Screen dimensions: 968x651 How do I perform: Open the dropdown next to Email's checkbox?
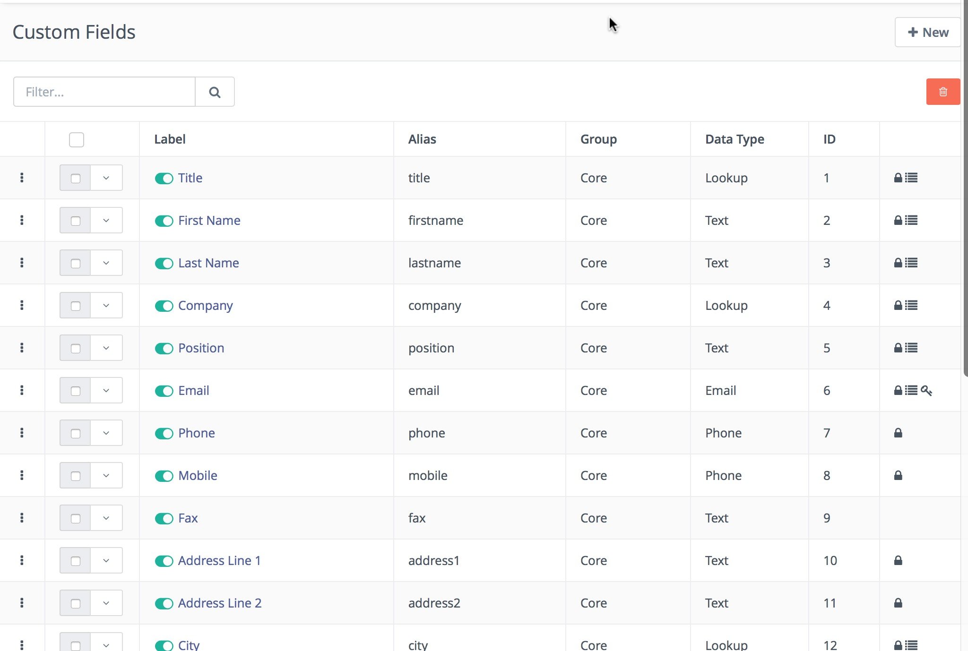tap(106, 390)
